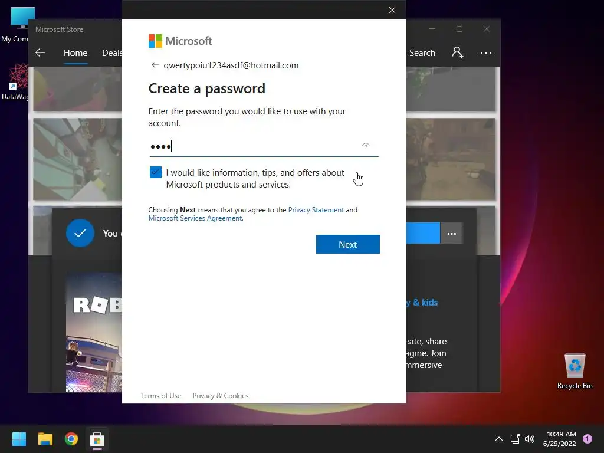Close the Microsoft sign-up dialog
Screen dimensions: 604x453
pyautogui.click(x=392, y=10)
